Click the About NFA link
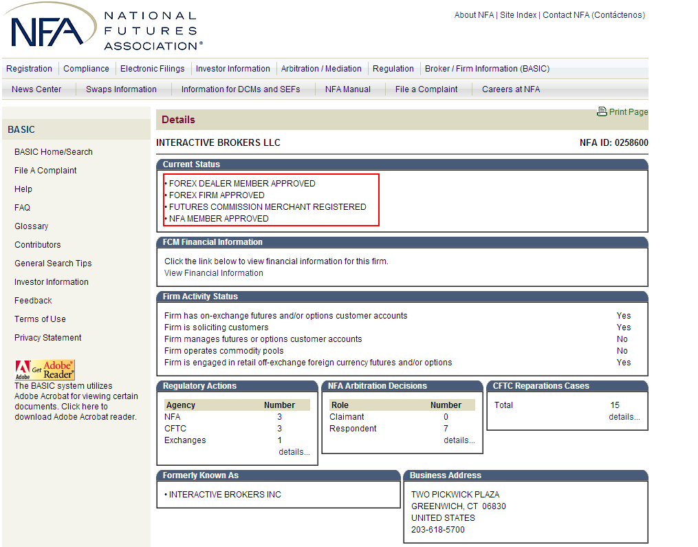 (474, 15)
